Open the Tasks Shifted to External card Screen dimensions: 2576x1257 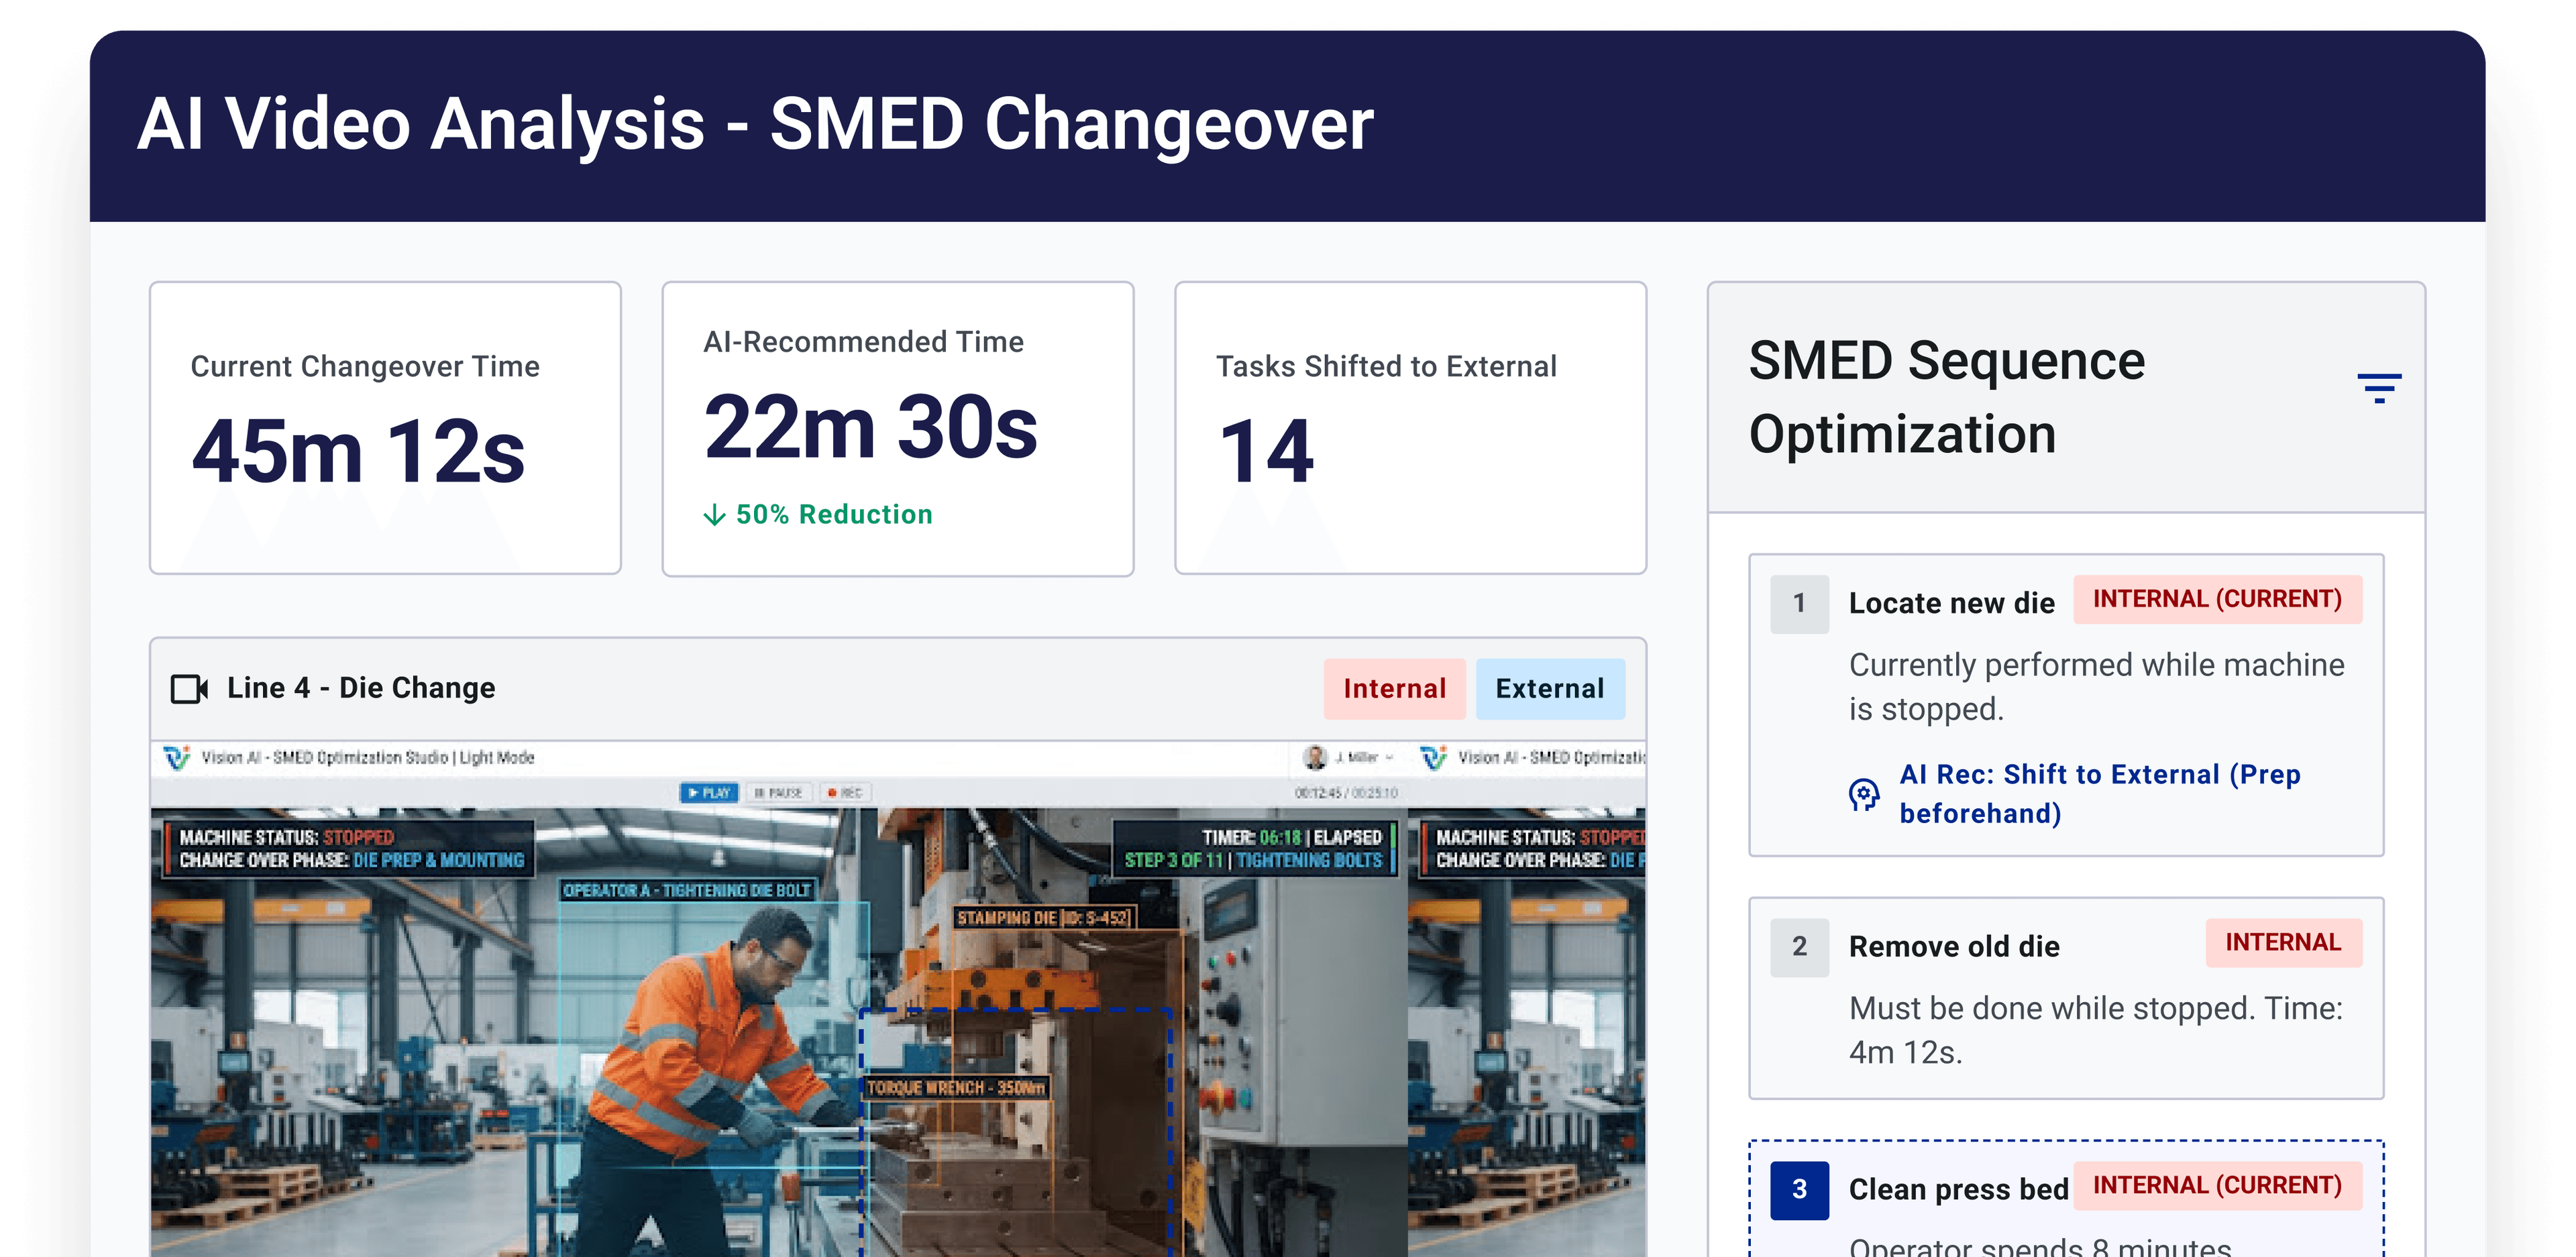1410,428
